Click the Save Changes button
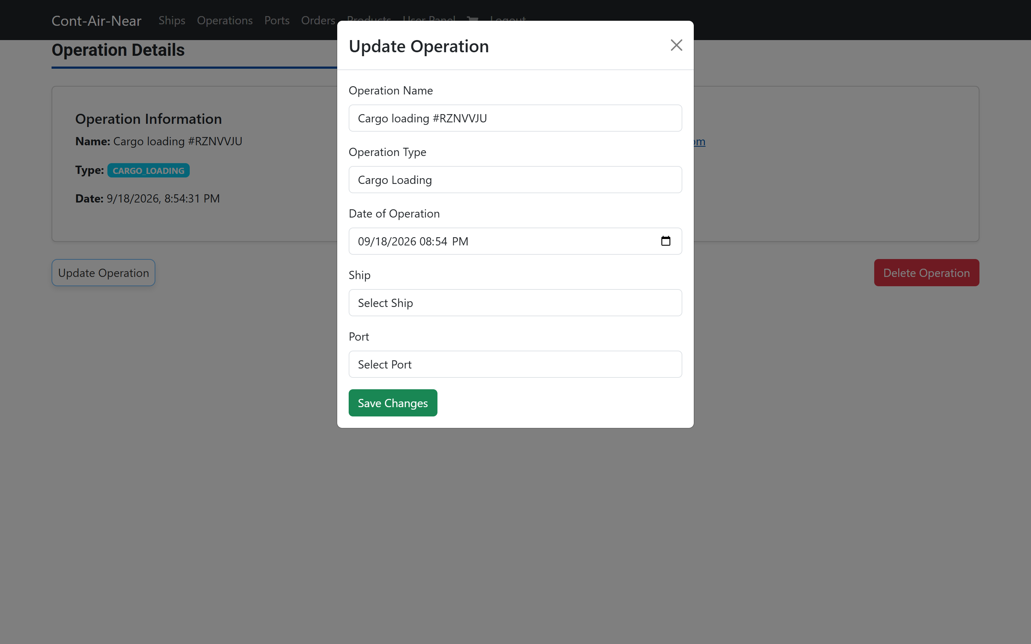The height and width of the screenshot is (644, 1031). [x=393, y=403]
